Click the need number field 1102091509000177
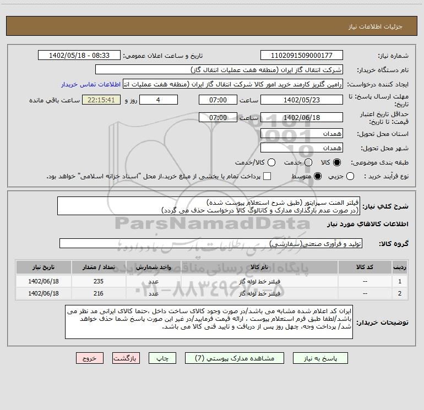 (x=302, y=55)
